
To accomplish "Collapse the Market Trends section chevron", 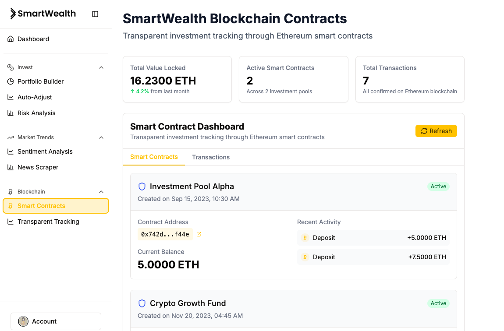I will (101, 137).
